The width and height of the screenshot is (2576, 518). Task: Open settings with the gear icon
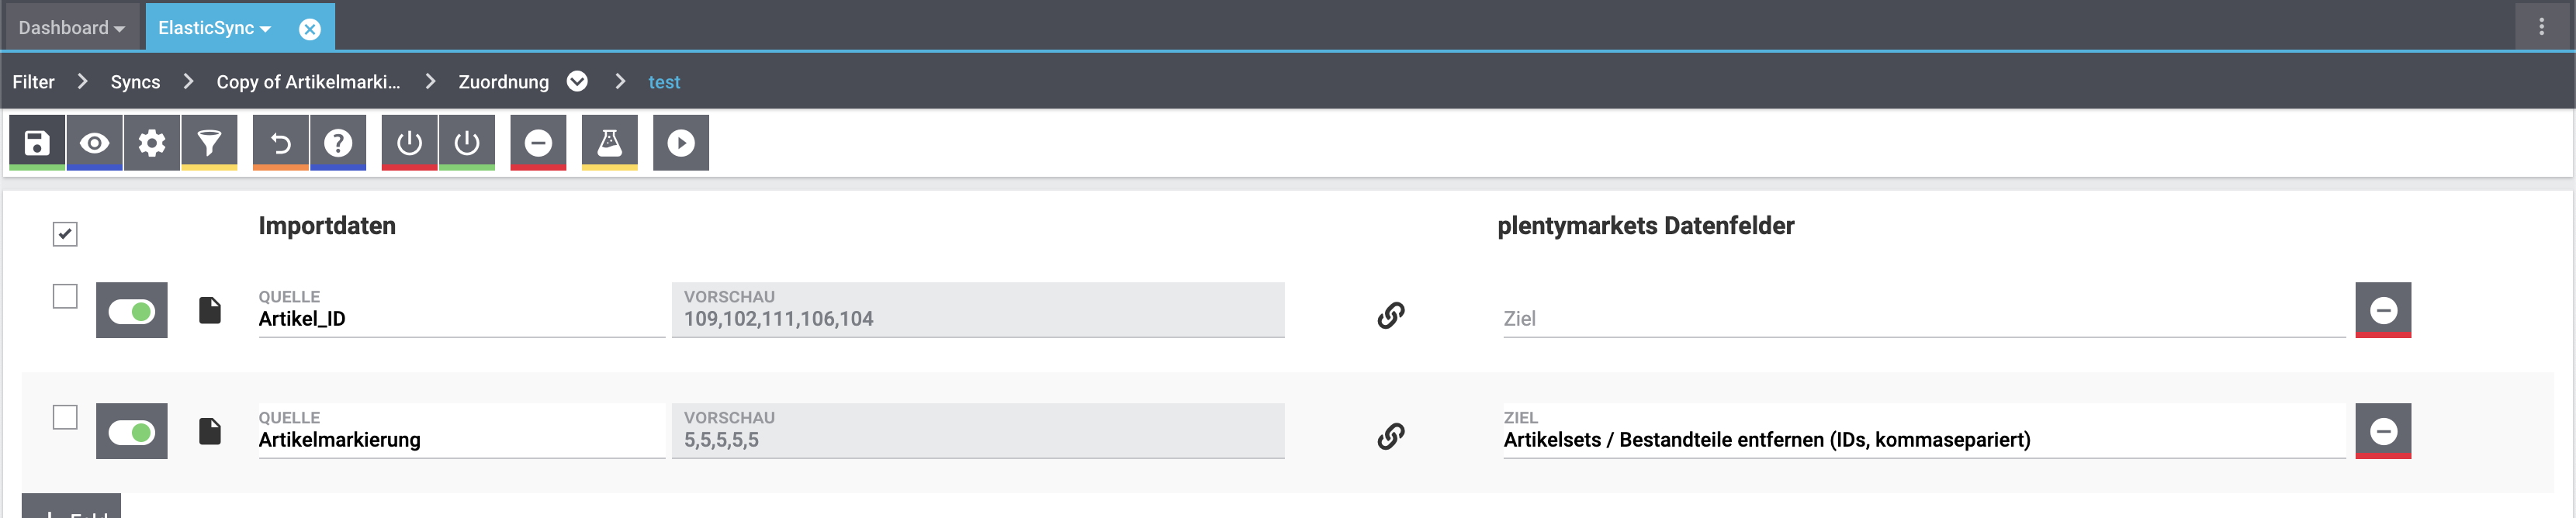tap(152, 143)
